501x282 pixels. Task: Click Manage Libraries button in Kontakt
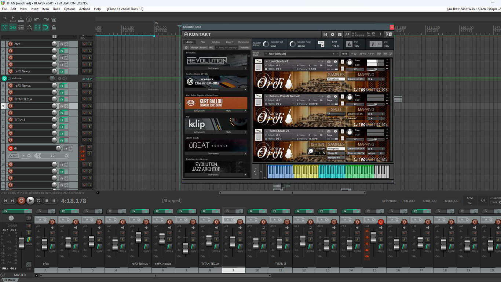coord(198,47)
